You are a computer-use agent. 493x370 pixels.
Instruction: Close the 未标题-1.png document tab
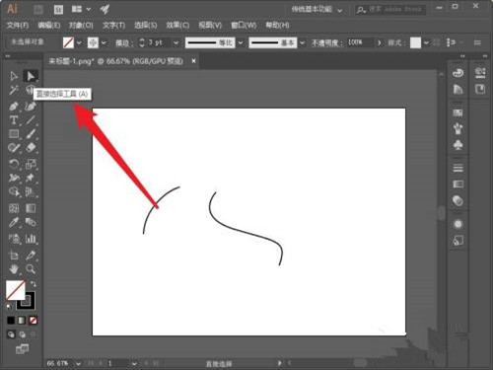(x=194, y=61)
